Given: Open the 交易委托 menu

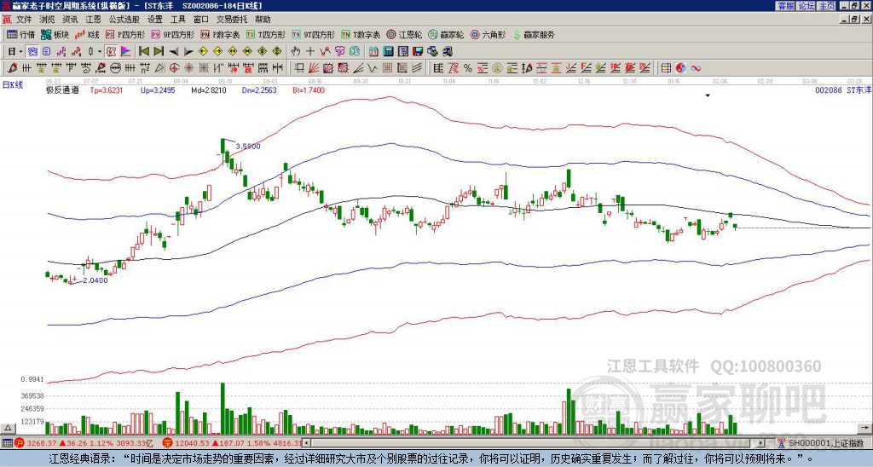Looking at the screenshot, I should (232, 20).
